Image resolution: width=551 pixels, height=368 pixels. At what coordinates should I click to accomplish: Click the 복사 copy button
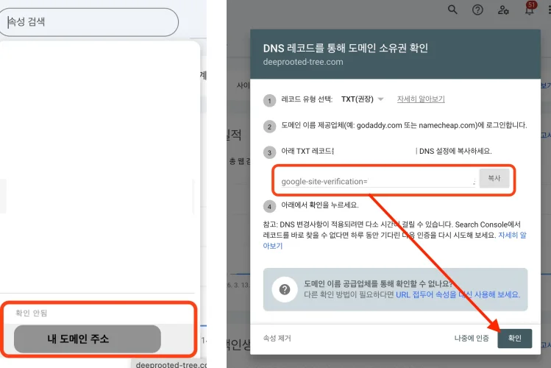494,178
